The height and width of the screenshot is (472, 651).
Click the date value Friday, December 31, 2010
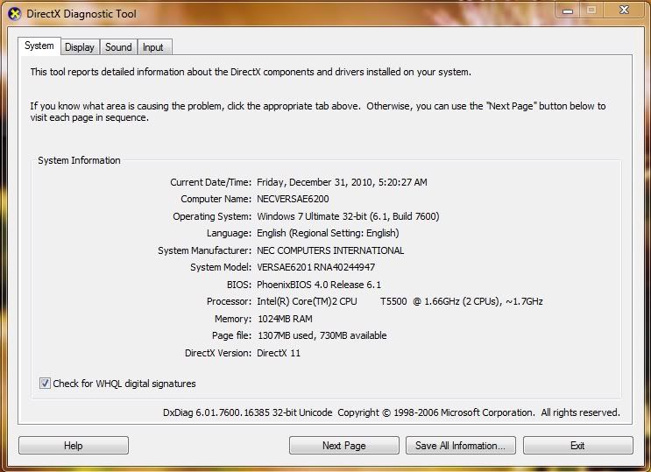click(x=342, y=182)
